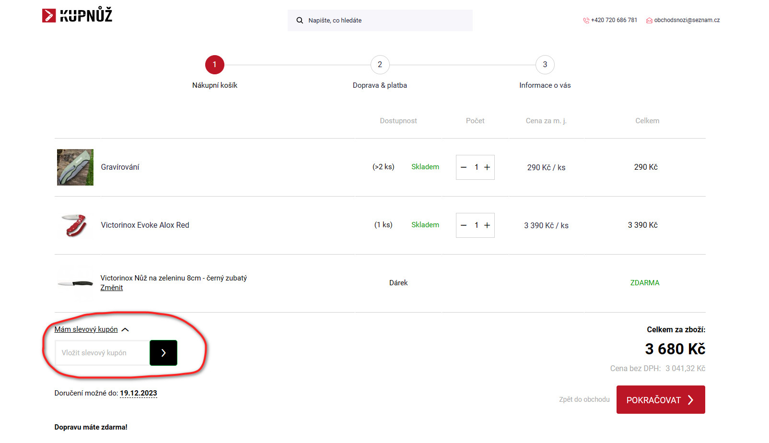Decrease quantity of Victorinox Evoke Alox Red
Viewport: 769px width, 443px height.
464,225
